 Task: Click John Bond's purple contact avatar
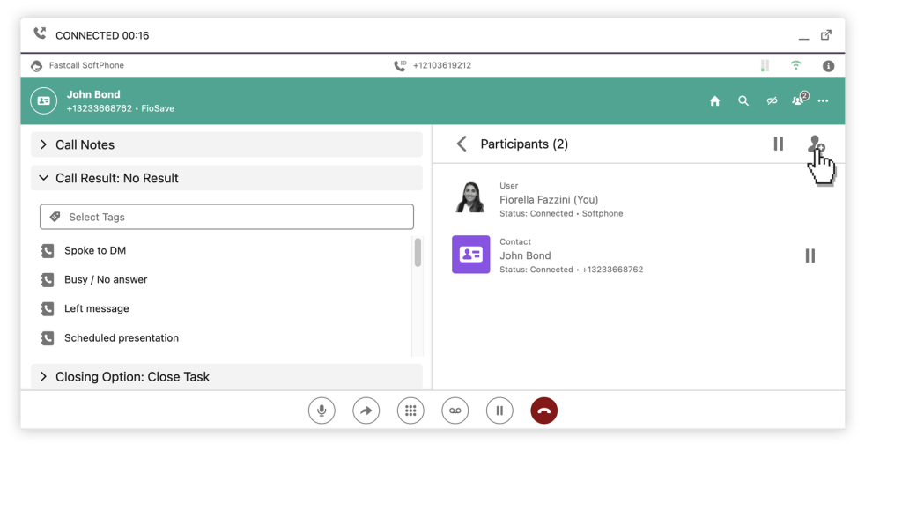(x=471, y=255)
